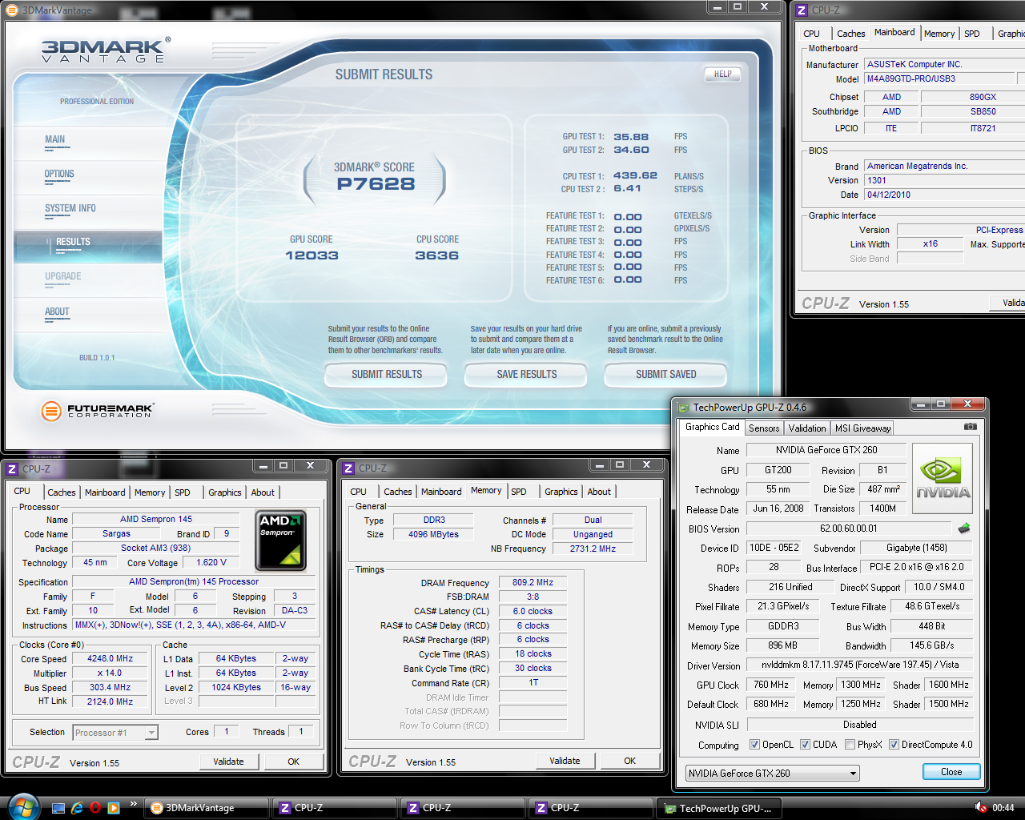Click Validate in CPU-Z memory window
The image size is (1025, 820).
click(565, 761)
